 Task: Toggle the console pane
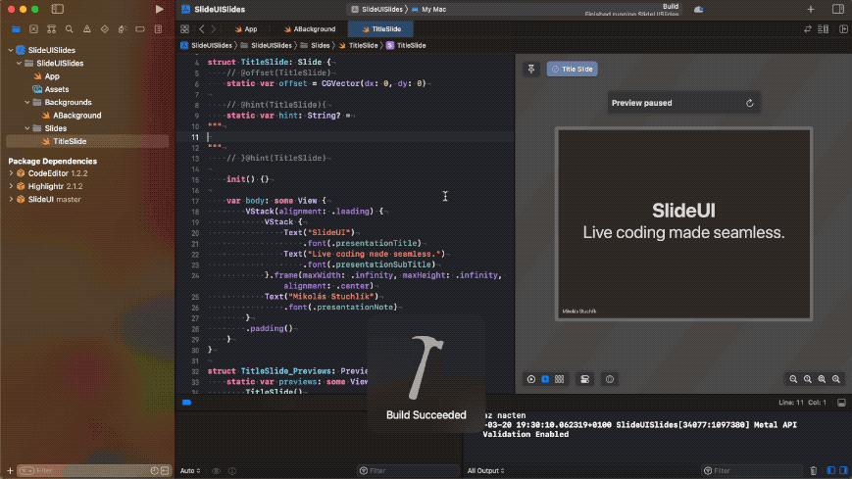tap(843, 471)
